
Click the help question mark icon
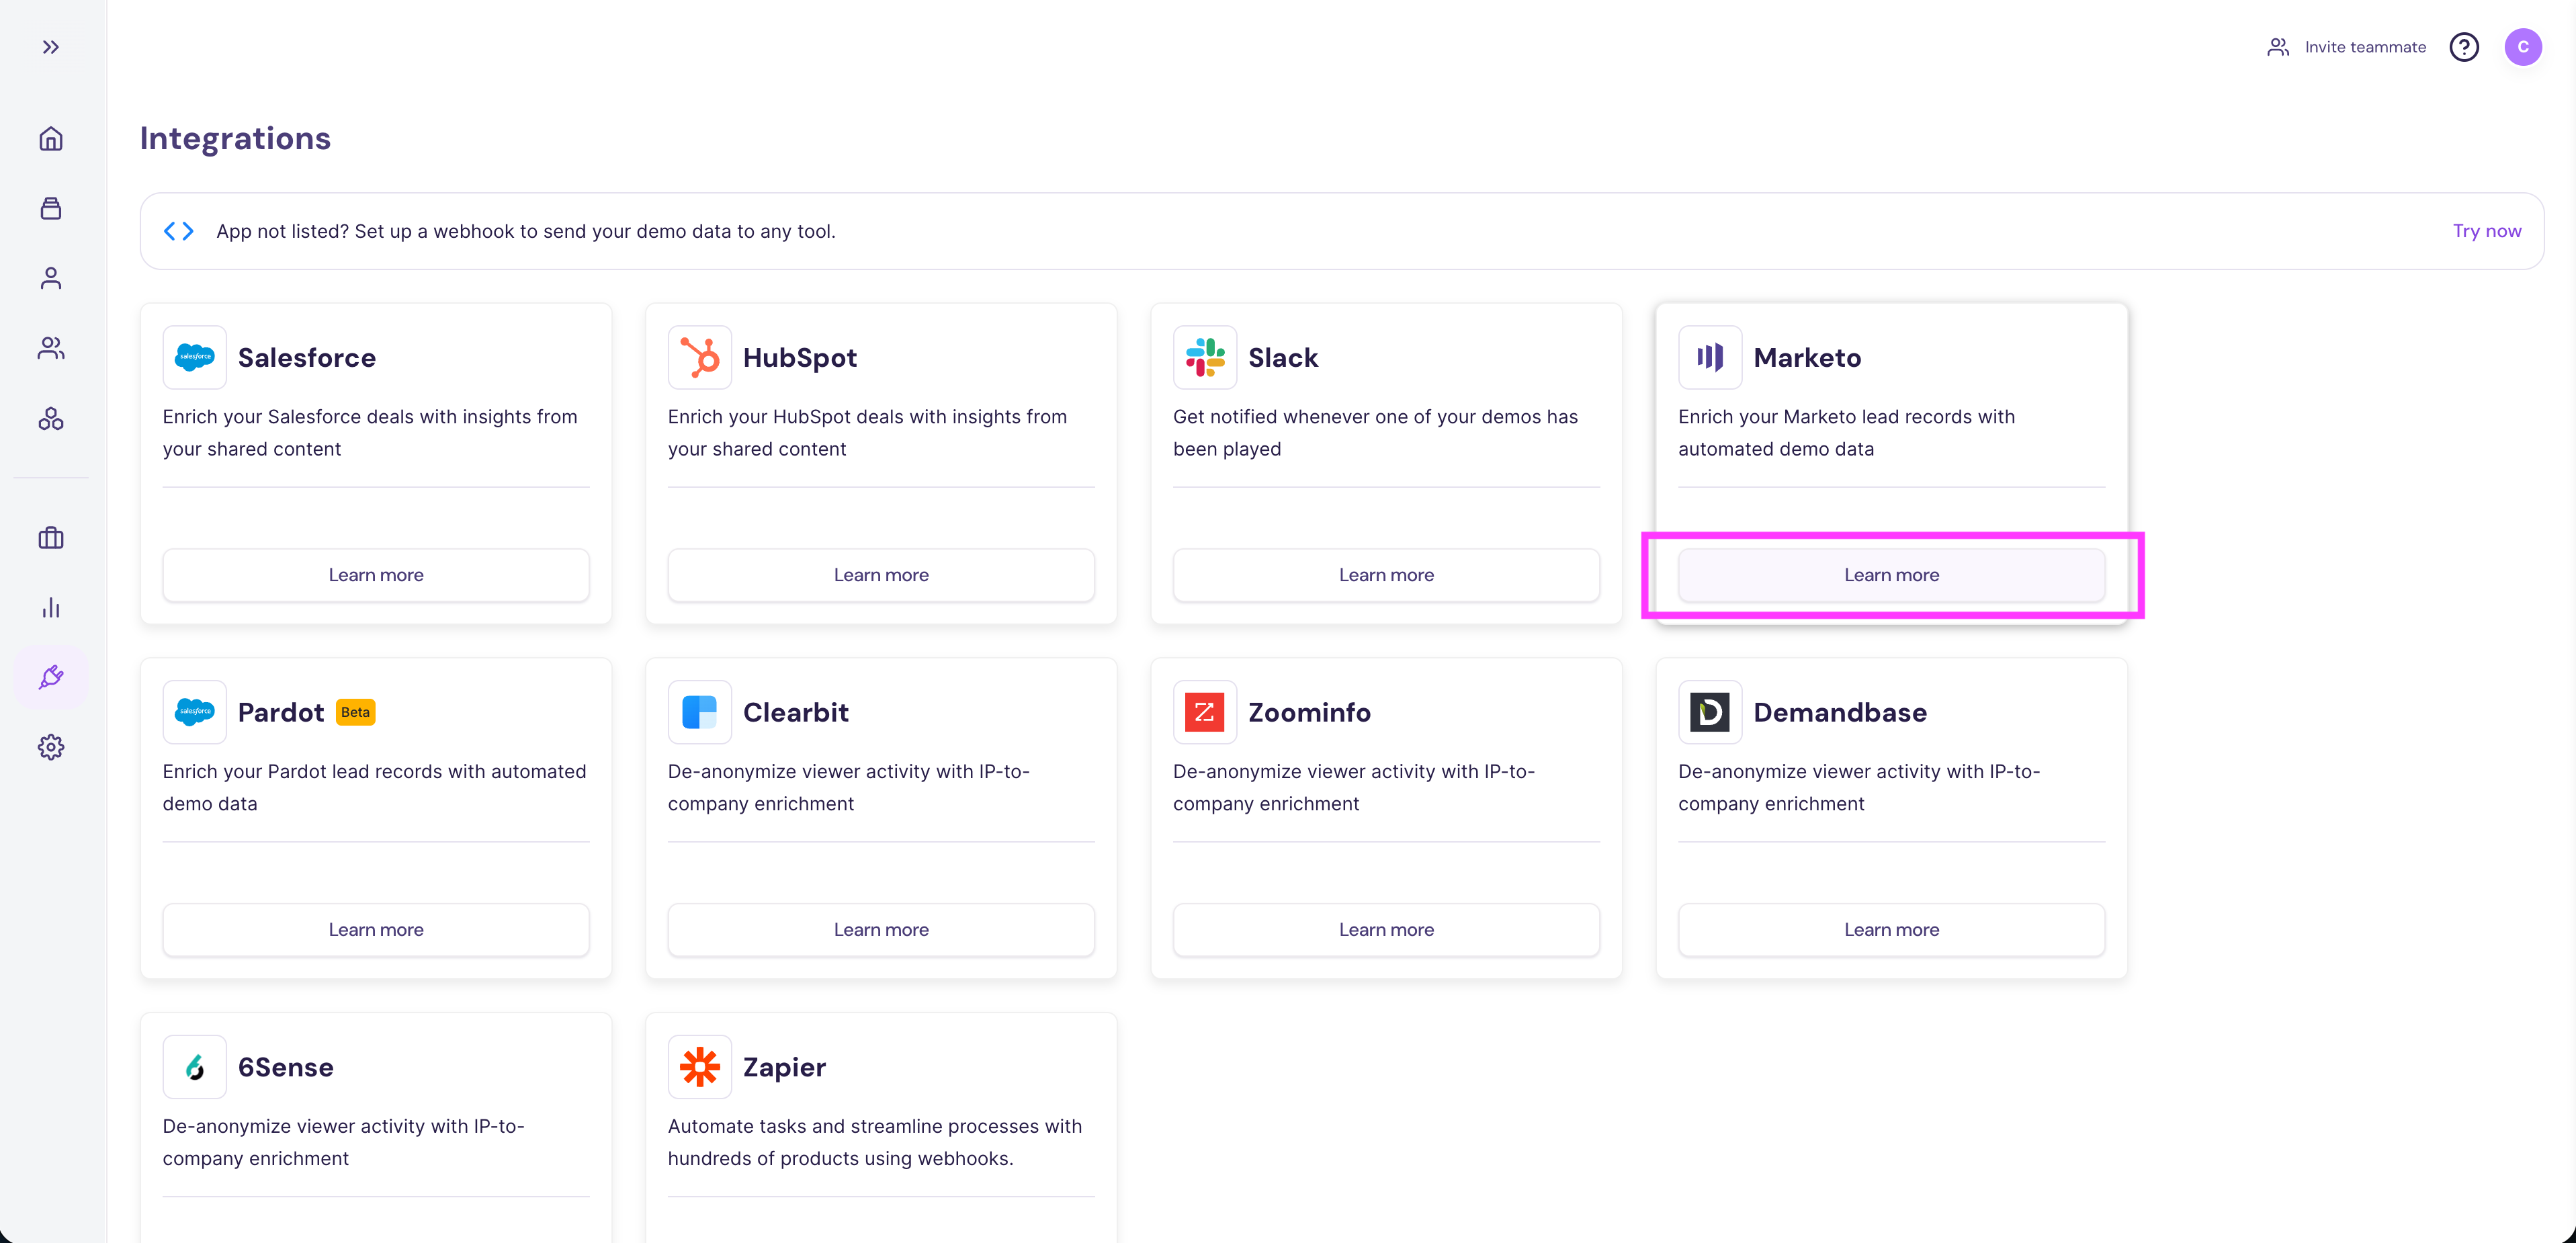tap(2464, 47)
